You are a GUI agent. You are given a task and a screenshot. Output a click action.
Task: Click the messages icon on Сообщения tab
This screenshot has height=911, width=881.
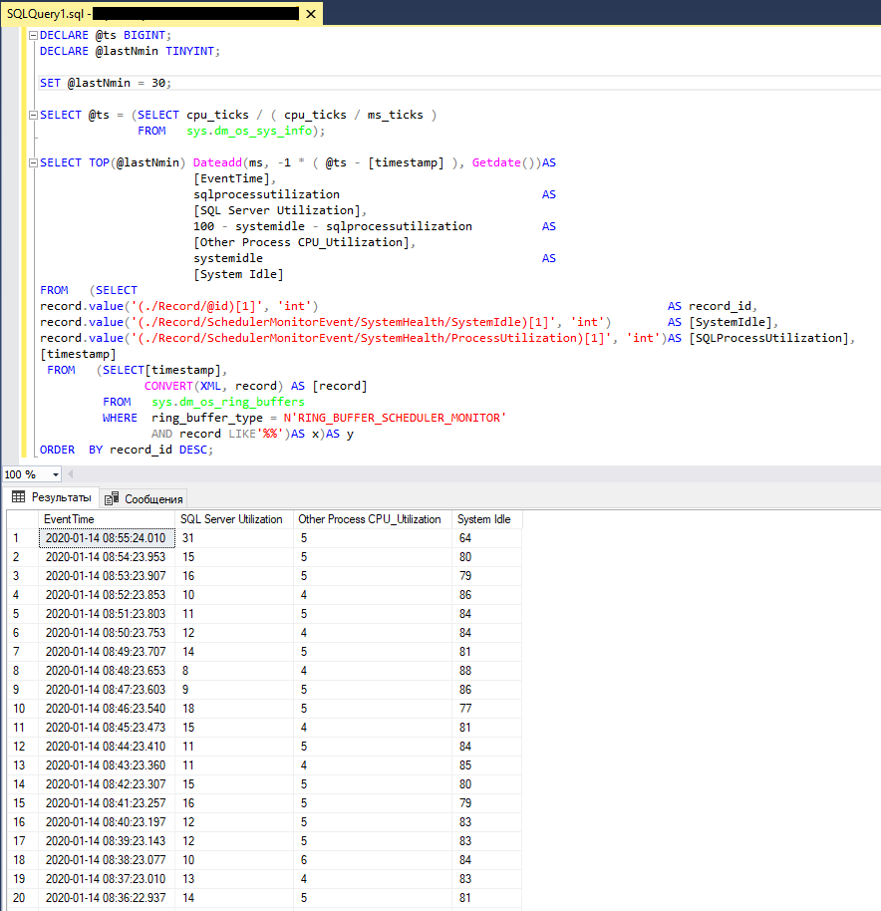click(112, 498)
